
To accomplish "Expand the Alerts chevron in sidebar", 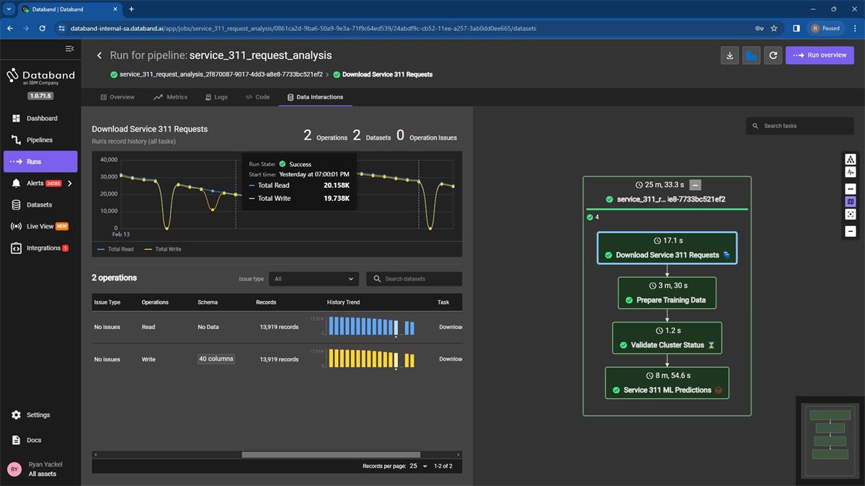I will [x=70, y=184].
